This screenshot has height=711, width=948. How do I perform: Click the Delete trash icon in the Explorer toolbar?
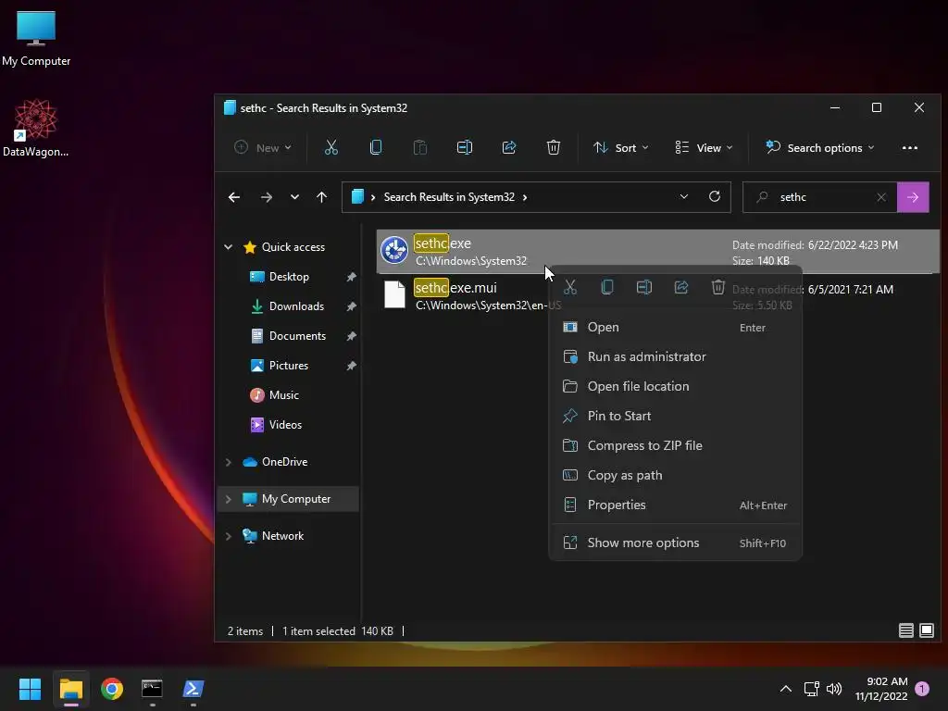(554, 147)
